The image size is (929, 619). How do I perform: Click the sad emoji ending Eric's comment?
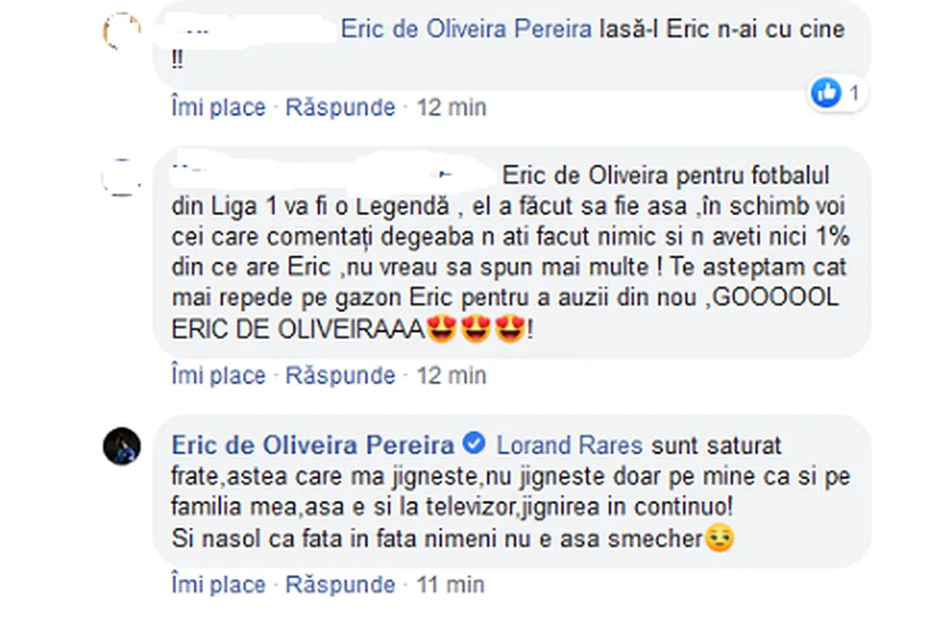point(720,539)
